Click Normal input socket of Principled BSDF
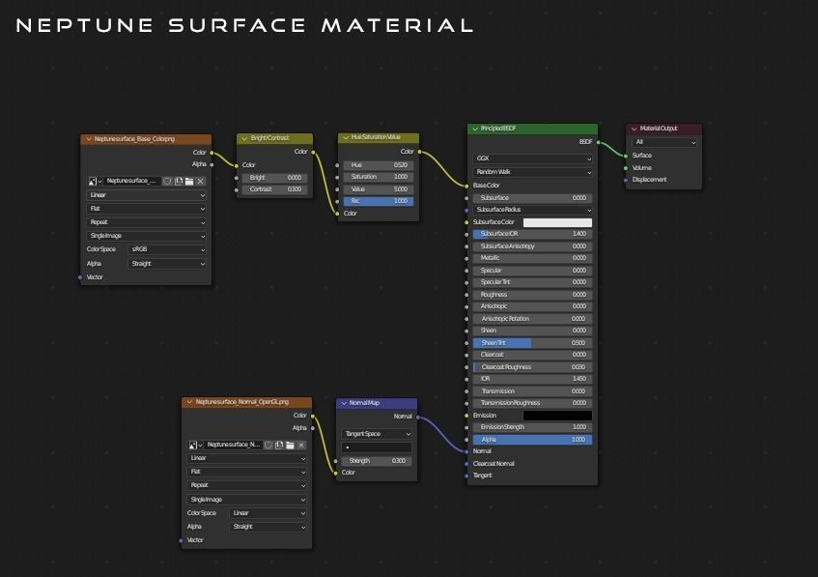The image size is (818, 577). pyautogui.click(x=466, y=451)
